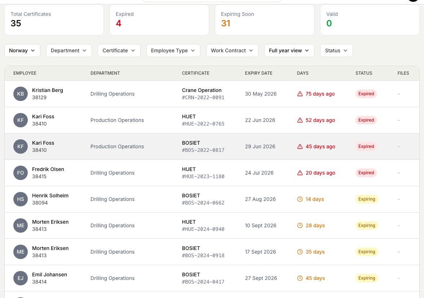Click Crane Operation certificate name
424x298 pixels.
tap(202, 90)
